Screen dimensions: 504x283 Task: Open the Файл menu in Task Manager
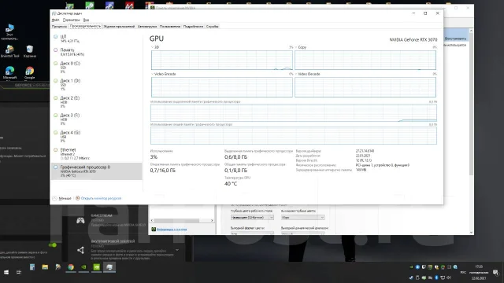55,20
